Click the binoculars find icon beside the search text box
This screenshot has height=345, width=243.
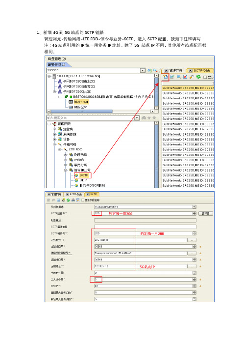pyautogui.click(x=144, y=118)
